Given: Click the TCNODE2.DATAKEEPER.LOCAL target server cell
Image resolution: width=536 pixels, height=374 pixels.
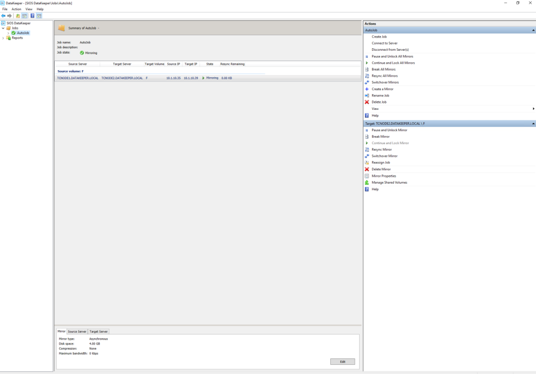Looking at the screenshot, I should (122, 78).
